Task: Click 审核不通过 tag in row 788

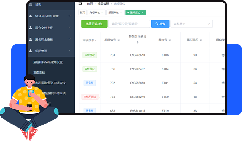Action: (90, 97)
